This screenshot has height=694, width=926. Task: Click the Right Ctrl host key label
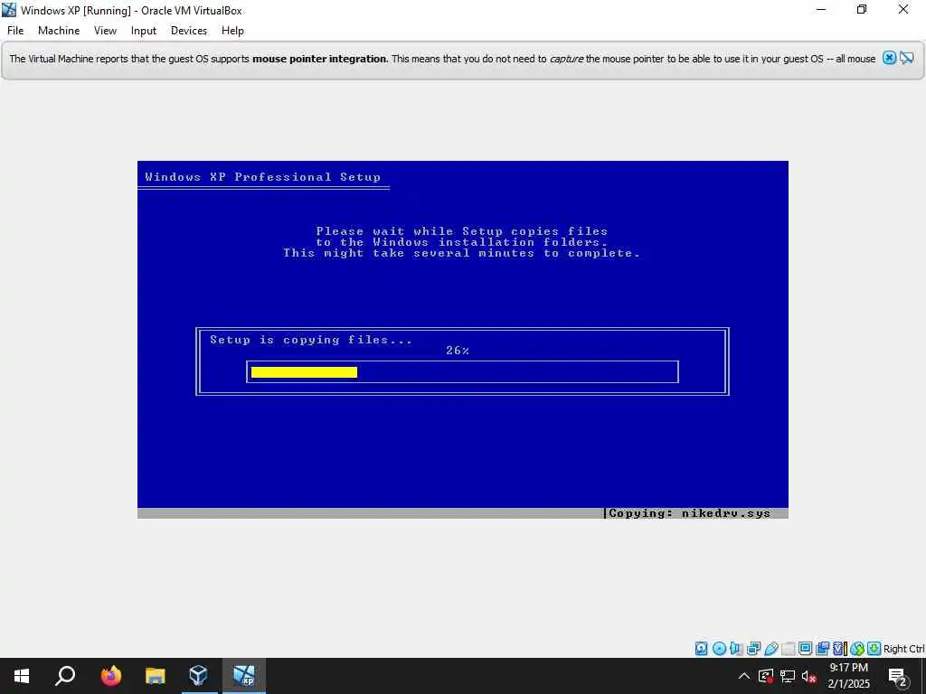pyautogui.click(x=903, y=649)
